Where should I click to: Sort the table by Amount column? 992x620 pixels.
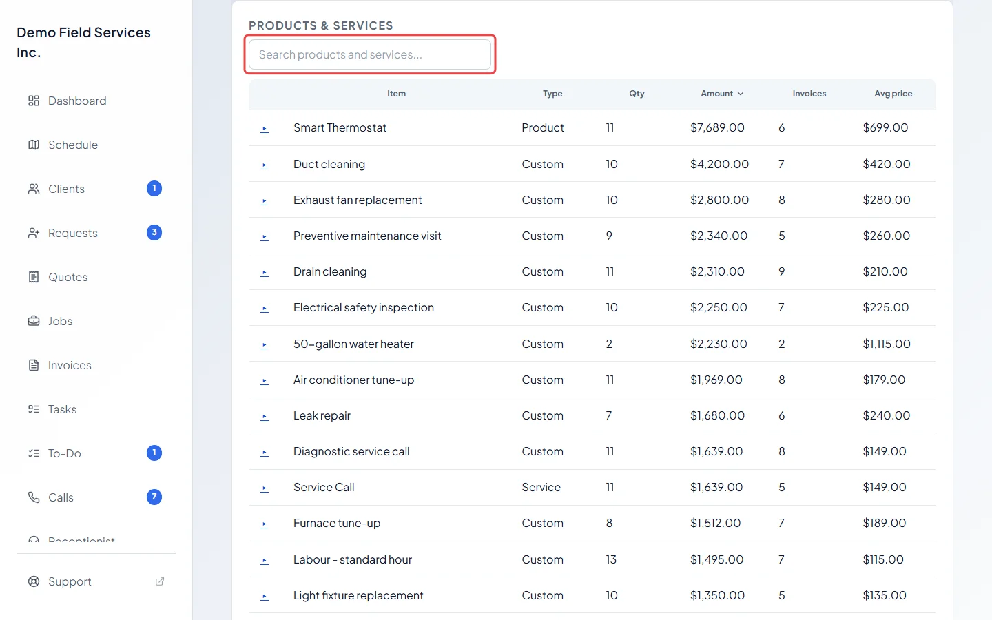[722, 94]
